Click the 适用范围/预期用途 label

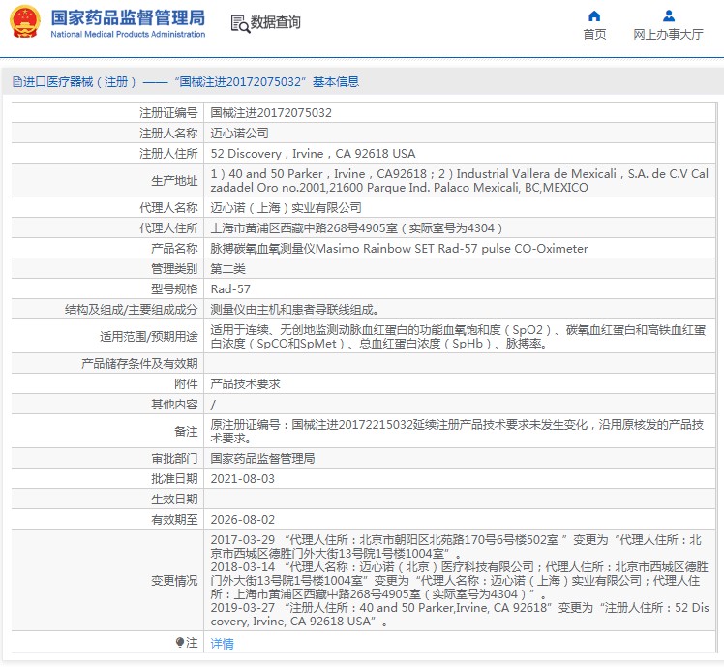click(149, 336)
